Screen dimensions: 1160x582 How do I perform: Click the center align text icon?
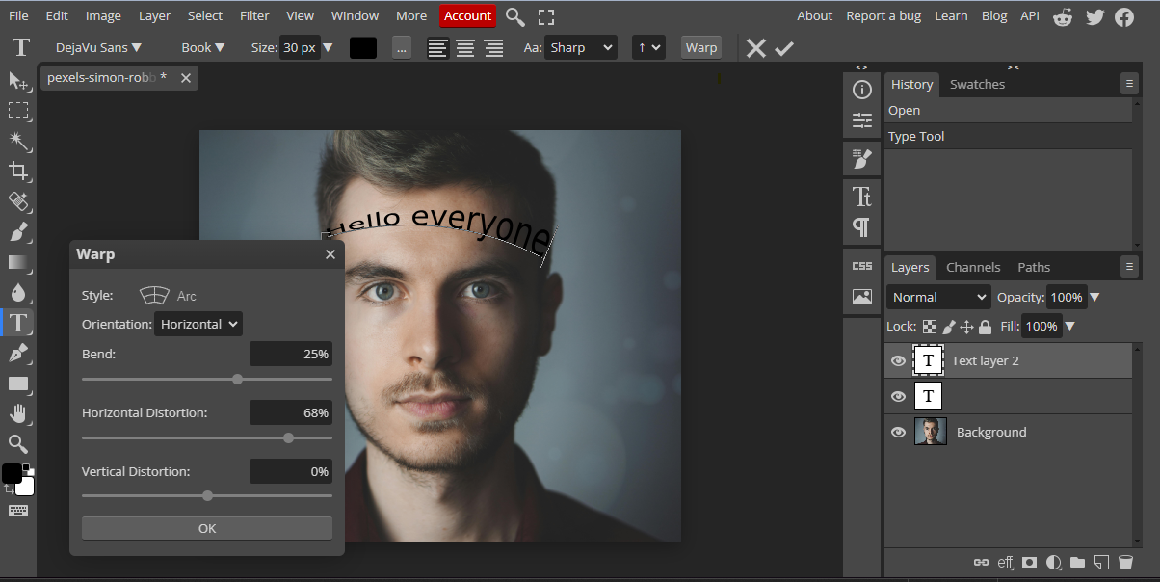[x=465, y=48]
